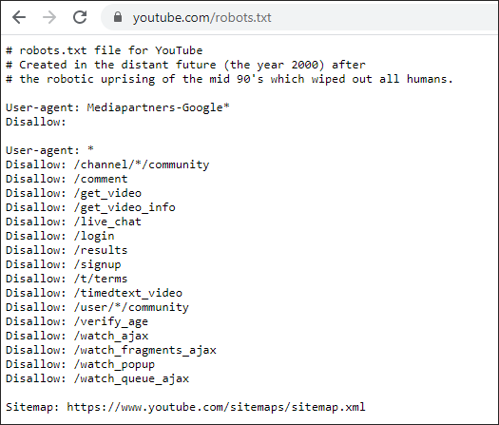
Task: Click the 'User-agent: *' line
Action: pyautogui.click(x=50, y=150)
